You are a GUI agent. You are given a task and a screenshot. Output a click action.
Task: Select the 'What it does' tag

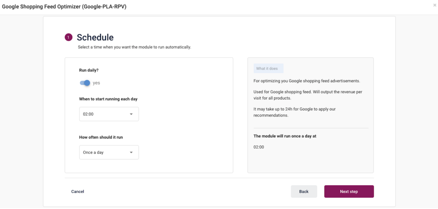pos(268,68)
